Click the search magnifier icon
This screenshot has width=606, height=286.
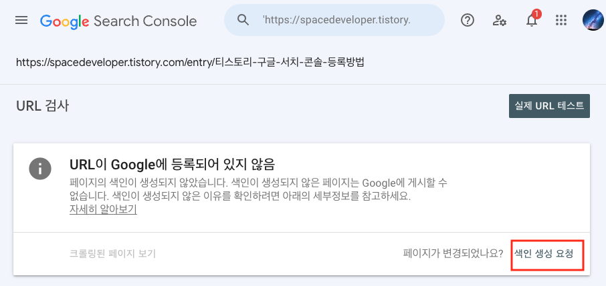pos(243,20)
